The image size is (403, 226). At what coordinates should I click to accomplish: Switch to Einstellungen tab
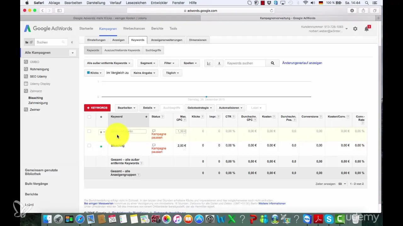click(x=96, y=40)
